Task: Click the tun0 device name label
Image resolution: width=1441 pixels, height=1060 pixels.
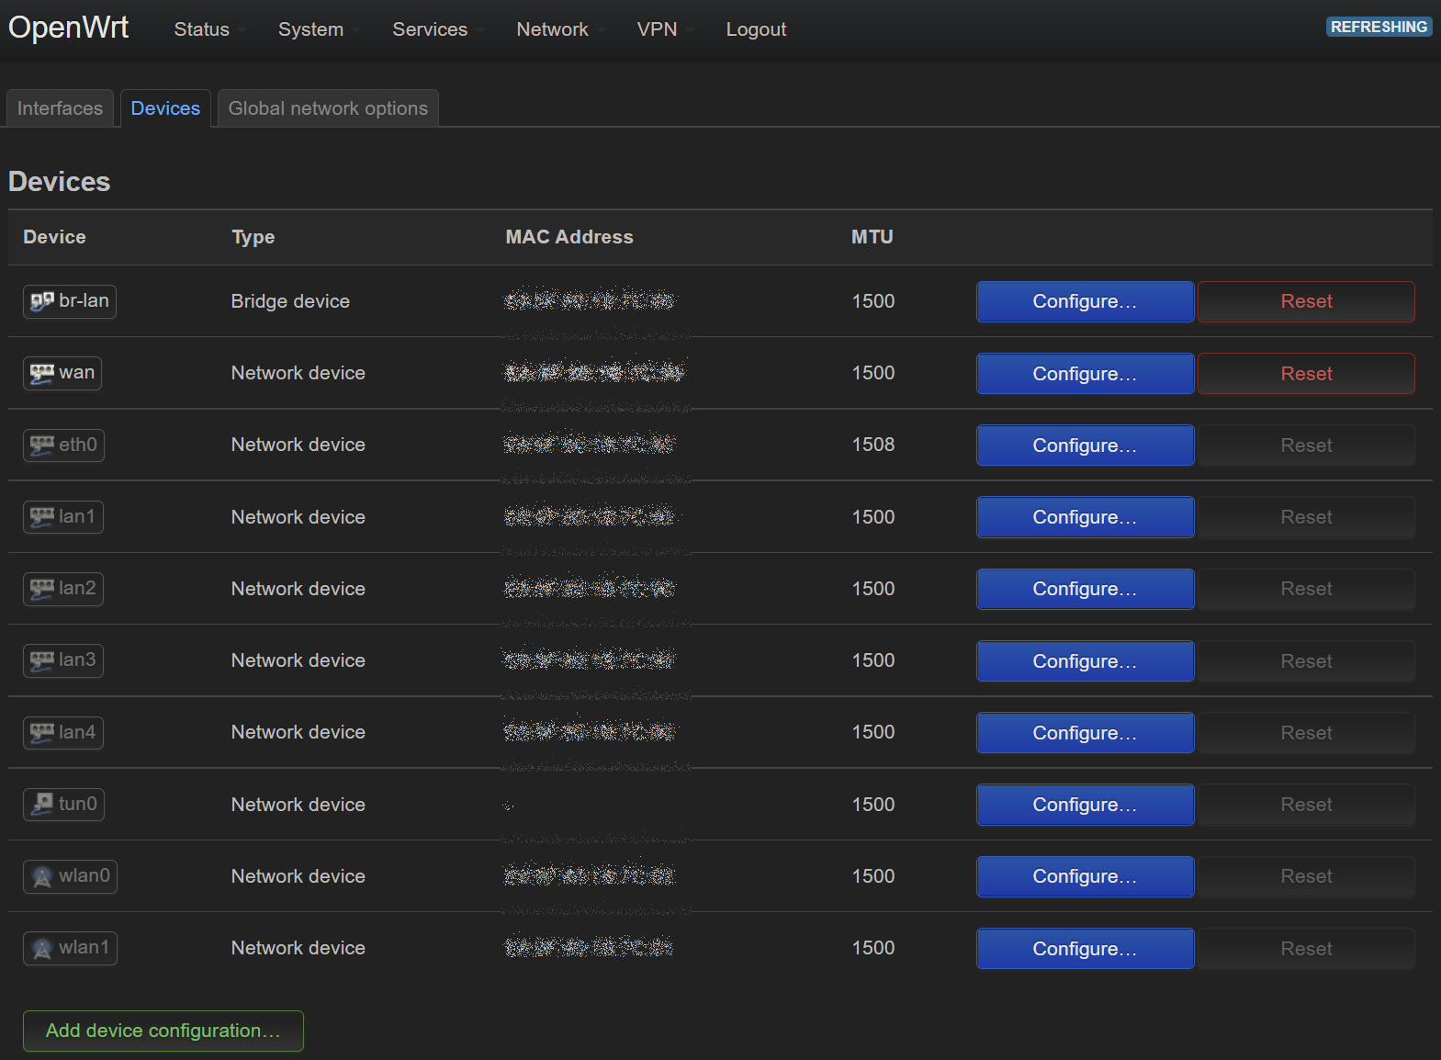Action: tap(78, 804)
